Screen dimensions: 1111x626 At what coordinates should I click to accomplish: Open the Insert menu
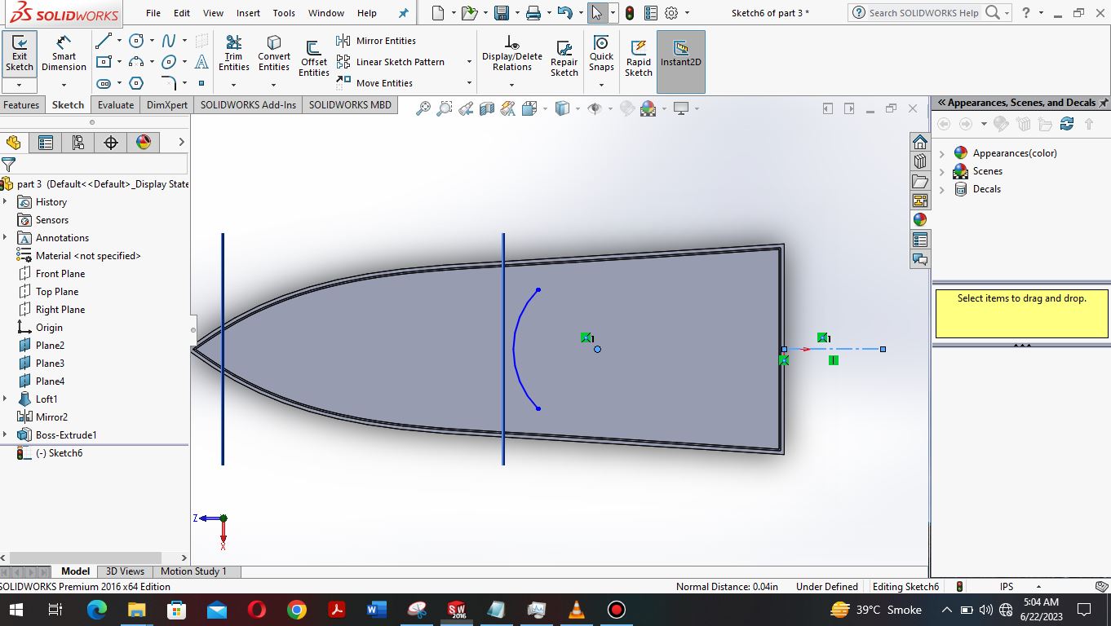[248, 13]
